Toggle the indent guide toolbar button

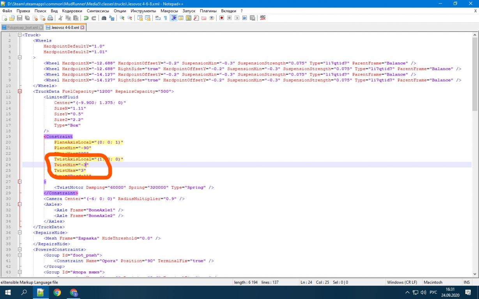pos(173,18)
